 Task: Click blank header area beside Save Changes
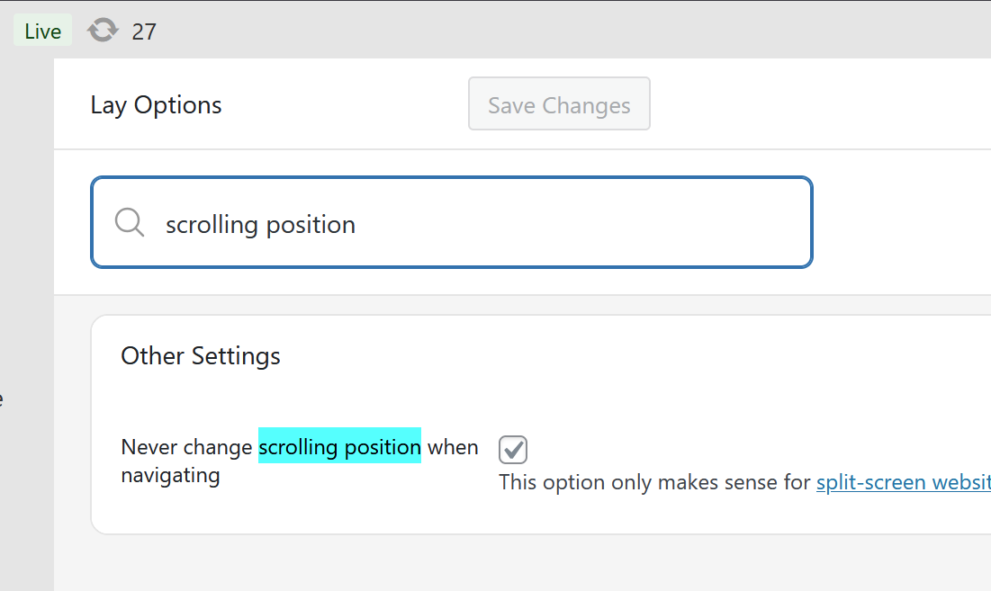tap(810, 104)
